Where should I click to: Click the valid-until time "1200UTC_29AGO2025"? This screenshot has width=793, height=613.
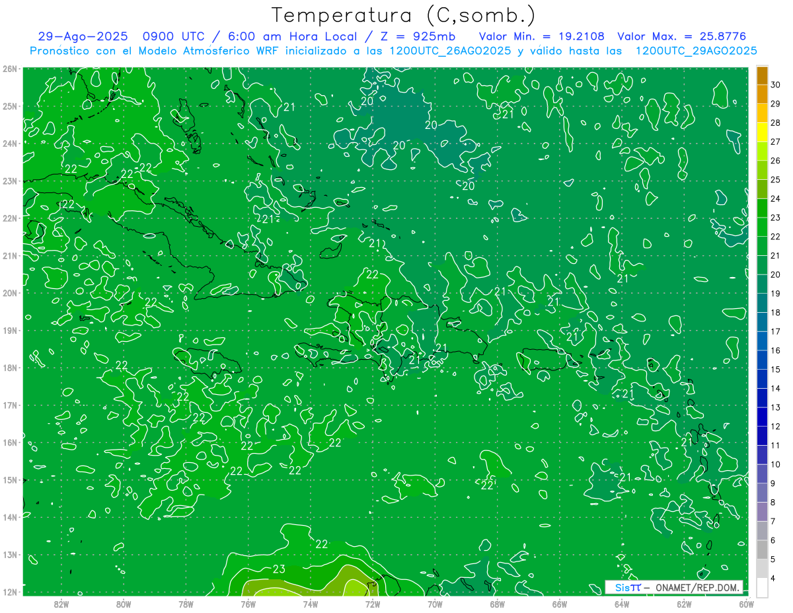(x=696, y=51)
